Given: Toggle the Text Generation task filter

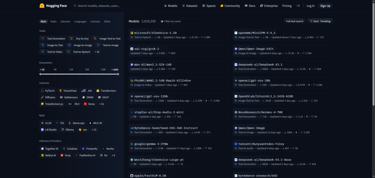Looking at the screenshot, I should (x=53, y=39).
